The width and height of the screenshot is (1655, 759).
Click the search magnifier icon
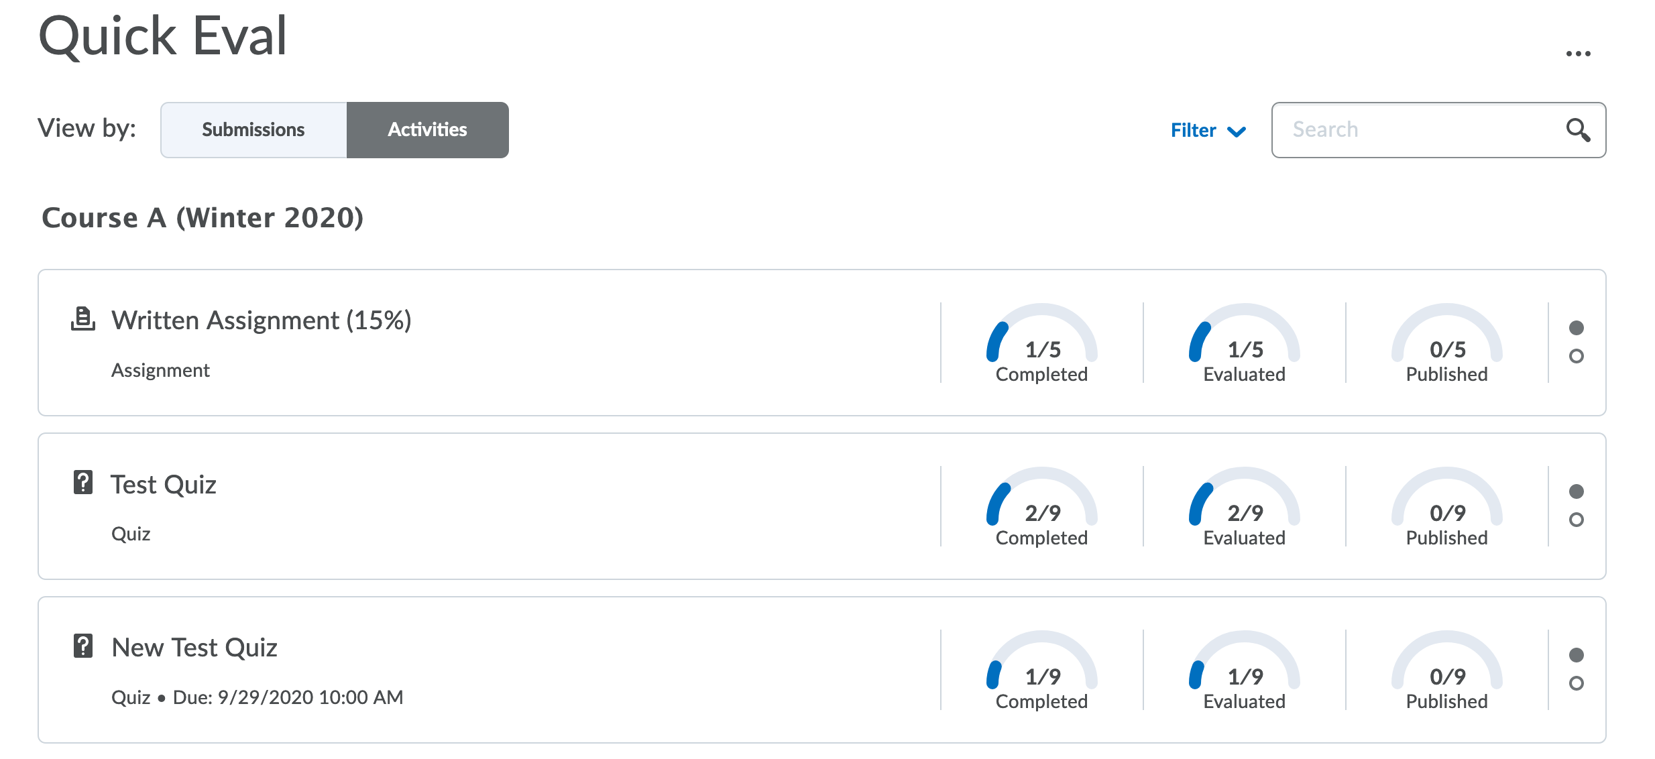click(1577, 130)
